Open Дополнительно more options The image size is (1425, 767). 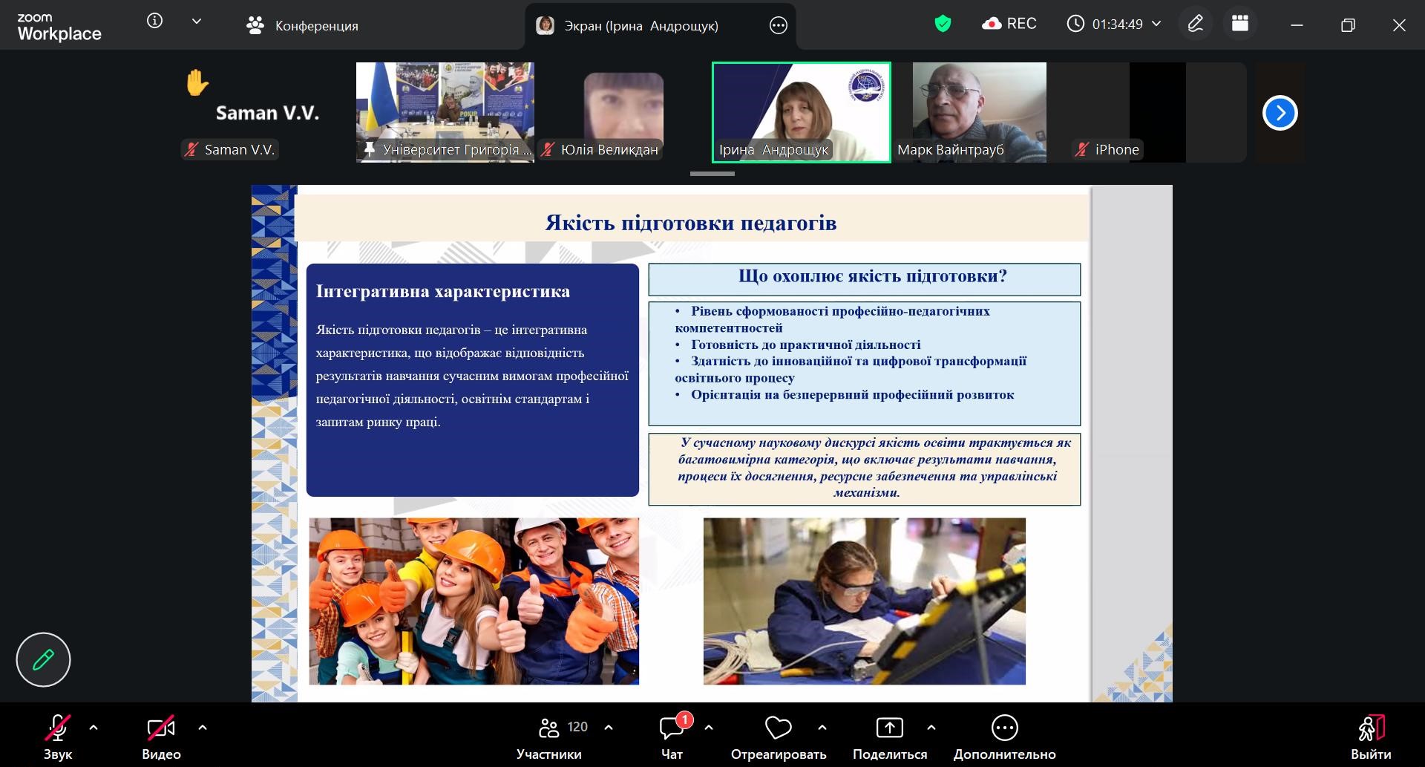coord(1004,737)
